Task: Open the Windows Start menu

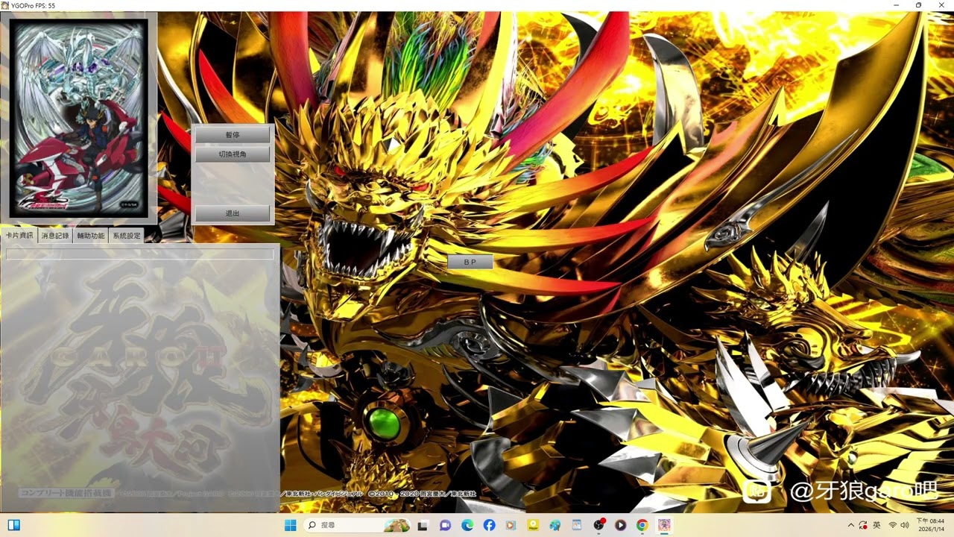Action: (x=290, y=525)
